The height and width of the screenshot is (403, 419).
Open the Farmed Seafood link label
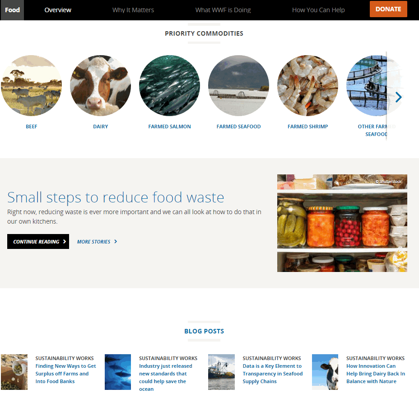(238, 127)
